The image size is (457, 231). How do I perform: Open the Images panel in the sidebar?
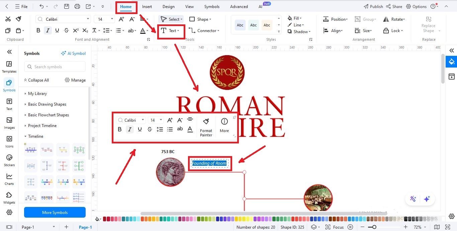(9, 123)
